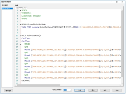
Task: Click the MoveL line on line 15
Action: coord(73,50)
